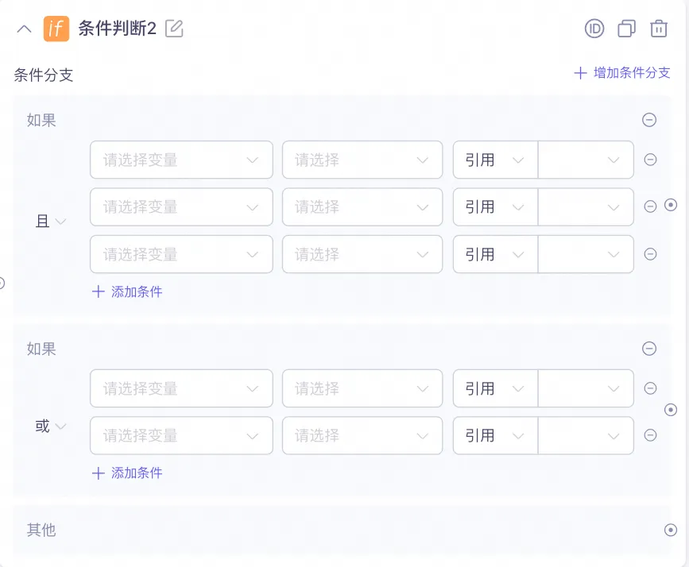Open the 且 logic operator dropdown
Viewport: 689px width, 567px height.
click(x=51, y=221)
